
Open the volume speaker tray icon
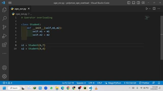point(144,88)
